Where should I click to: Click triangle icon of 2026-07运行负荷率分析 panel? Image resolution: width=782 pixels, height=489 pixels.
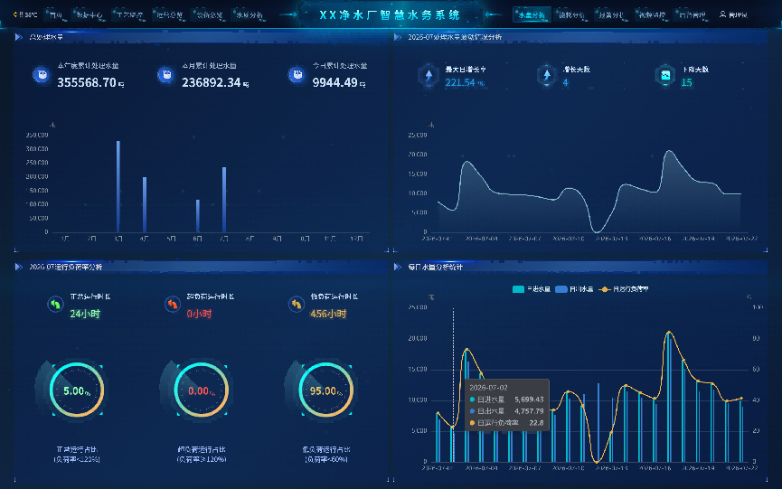19,267
